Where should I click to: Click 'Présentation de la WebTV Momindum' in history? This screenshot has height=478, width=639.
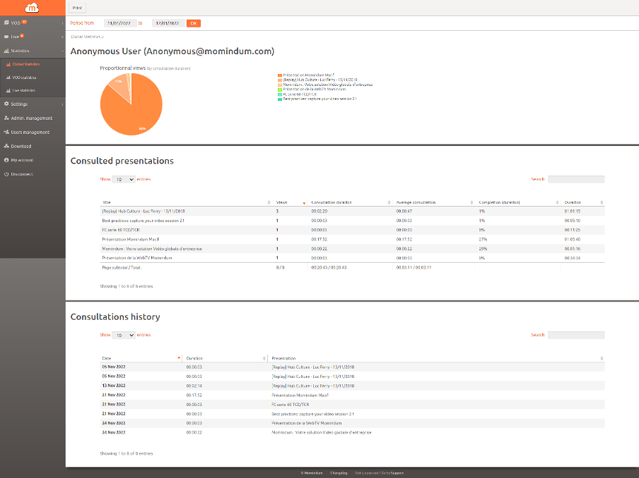[x=306, y=423]
